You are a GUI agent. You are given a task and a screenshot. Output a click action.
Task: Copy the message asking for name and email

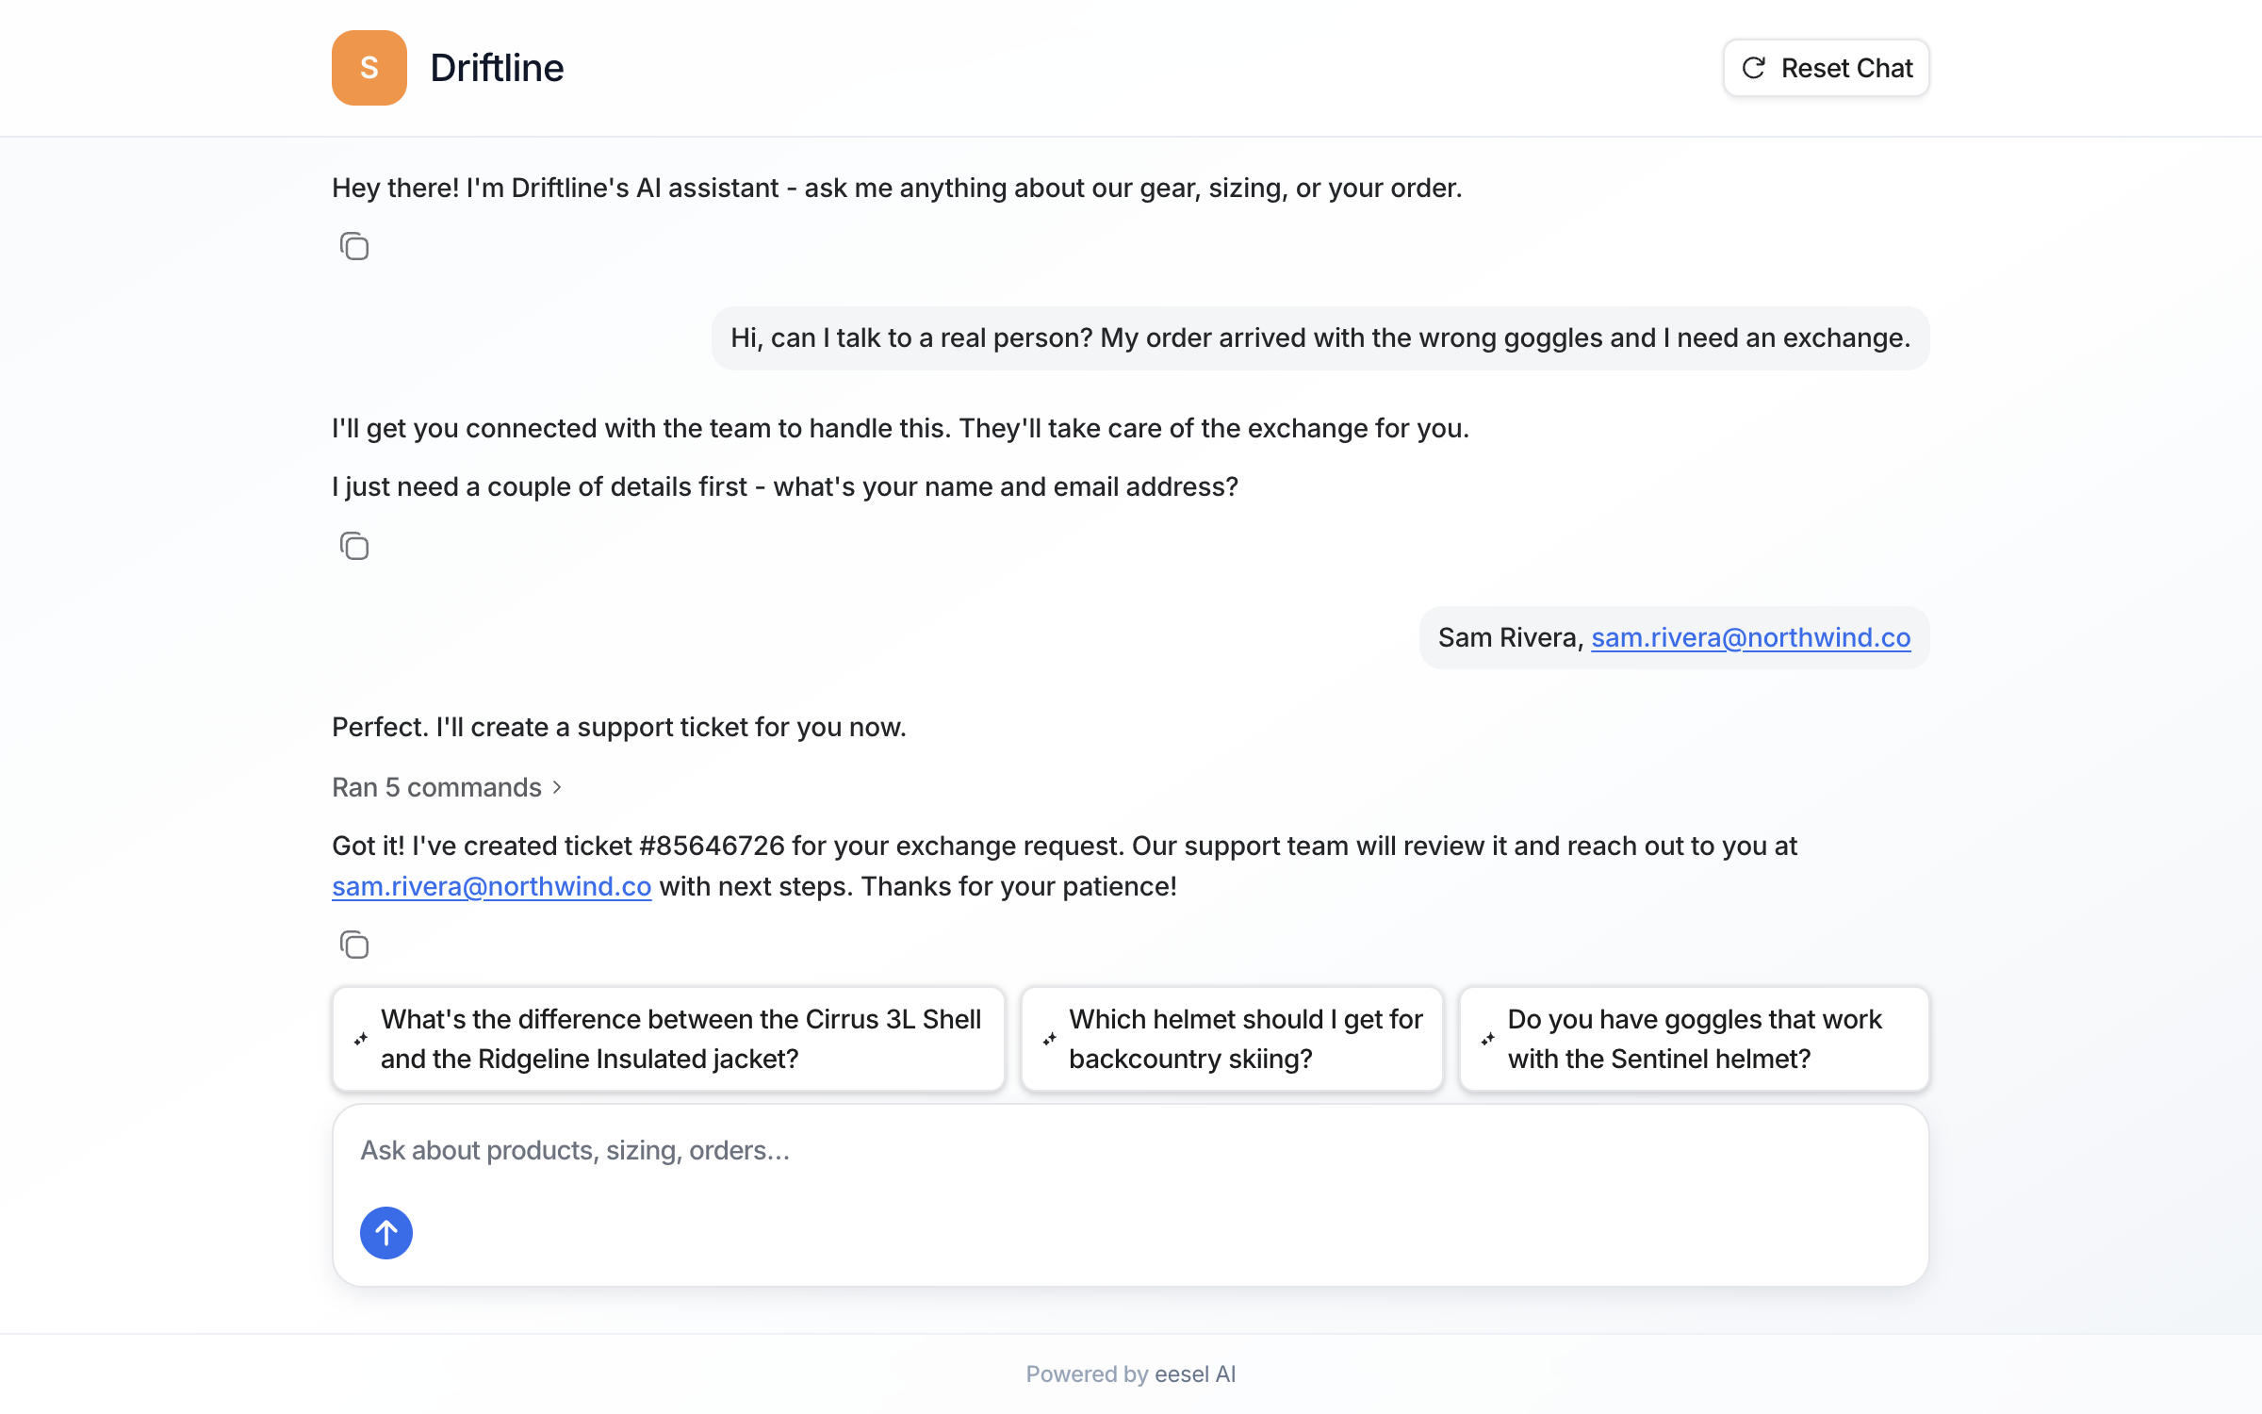coord(354,546)
